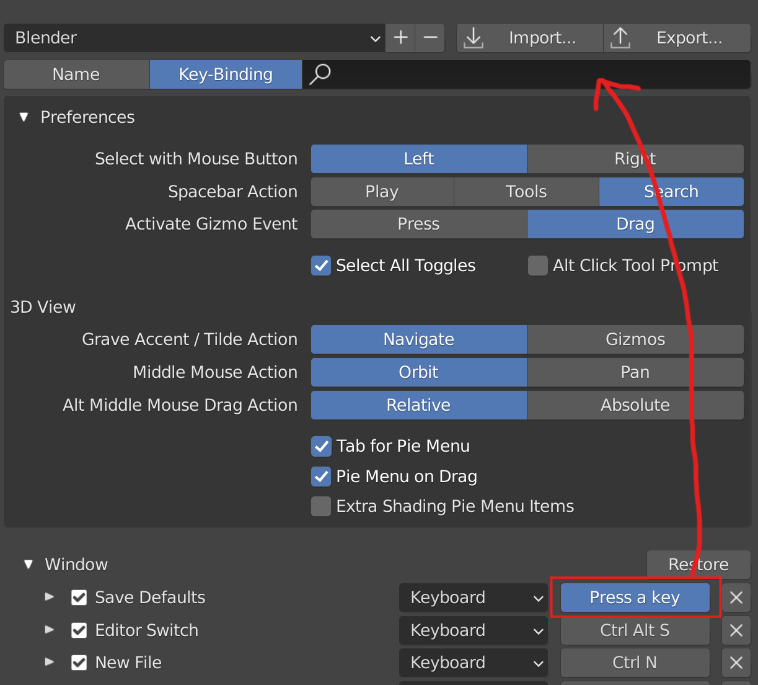Remove the New File keybinding

click(x=736, y=663)
